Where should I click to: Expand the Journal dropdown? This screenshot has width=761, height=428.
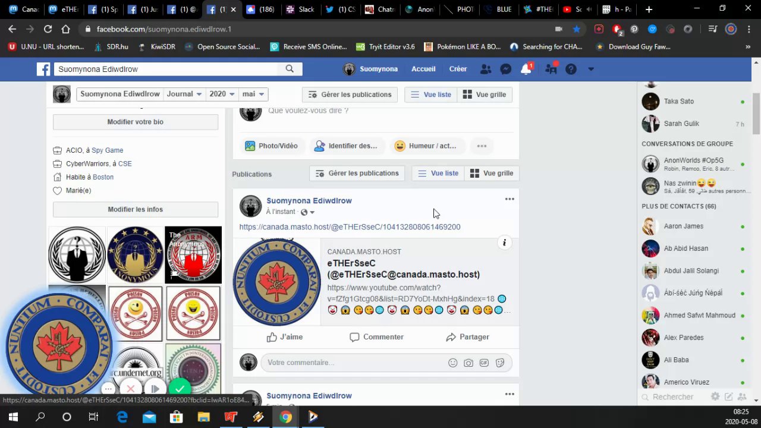click(x=184, y=94)
